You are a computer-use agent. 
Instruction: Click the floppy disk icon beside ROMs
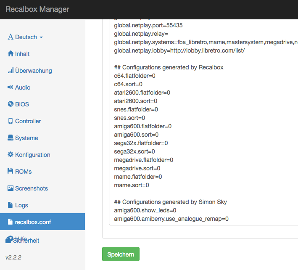(x=10, y=171)
